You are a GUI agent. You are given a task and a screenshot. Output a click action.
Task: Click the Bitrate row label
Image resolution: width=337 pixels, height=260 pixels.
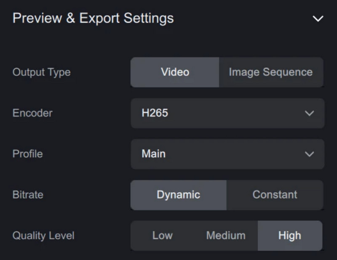point(28,195)
